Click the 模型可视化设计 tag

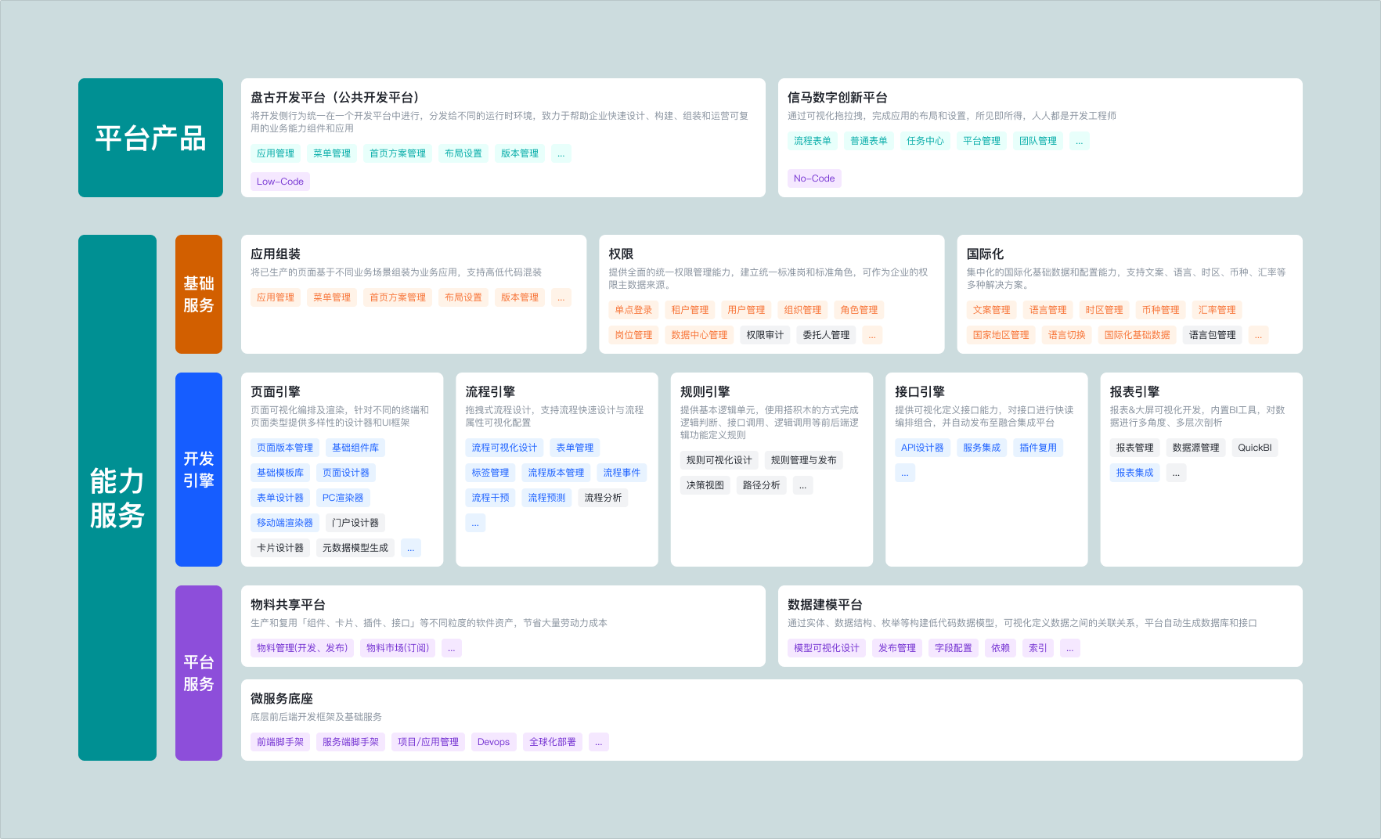coord(827,648)
